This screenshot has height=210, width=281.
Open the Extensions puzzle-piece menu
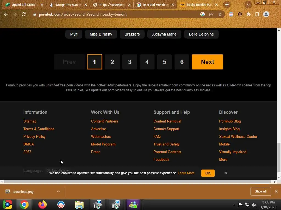point(249,14)
